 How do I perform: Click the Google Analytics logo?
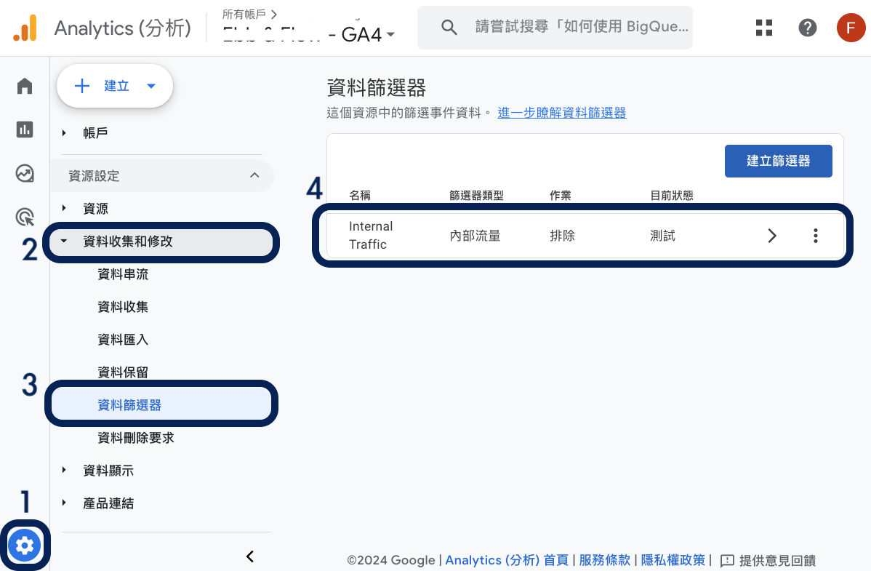point(25,28)
